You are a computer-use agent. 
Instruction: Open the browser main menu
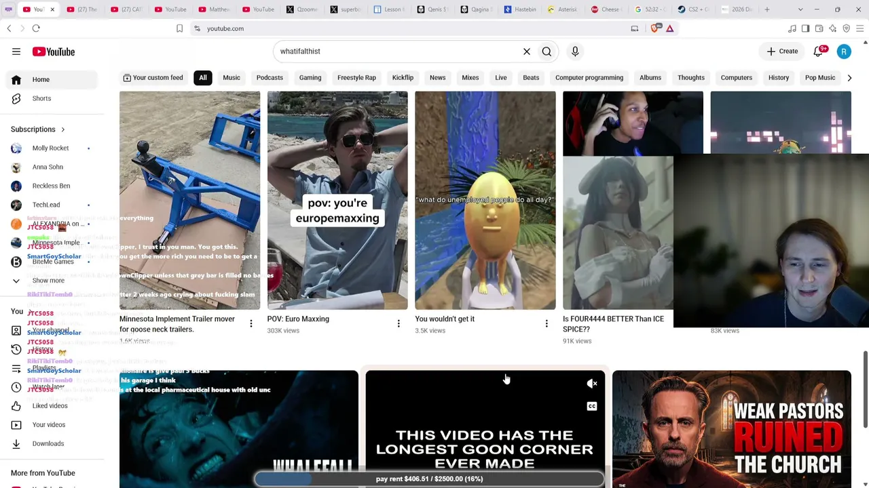(x=860, y=28)
